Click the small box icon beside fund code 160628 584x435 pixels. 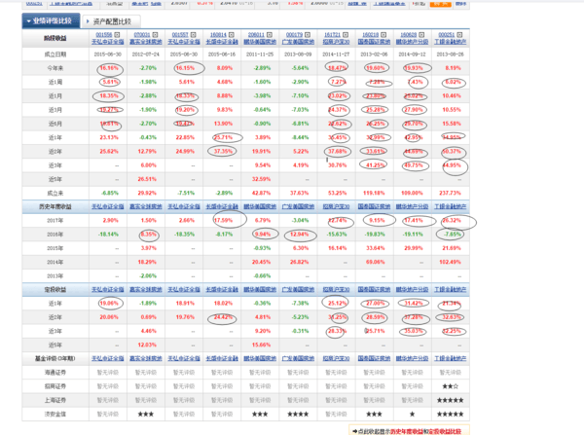421,35
